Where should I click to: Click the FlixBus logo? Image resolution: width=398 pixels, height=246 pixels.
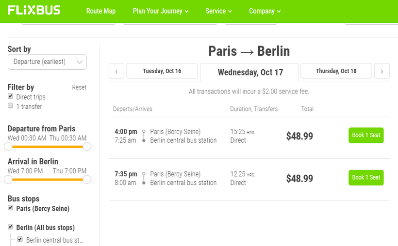pyautogui.click(x=34, y=10)
